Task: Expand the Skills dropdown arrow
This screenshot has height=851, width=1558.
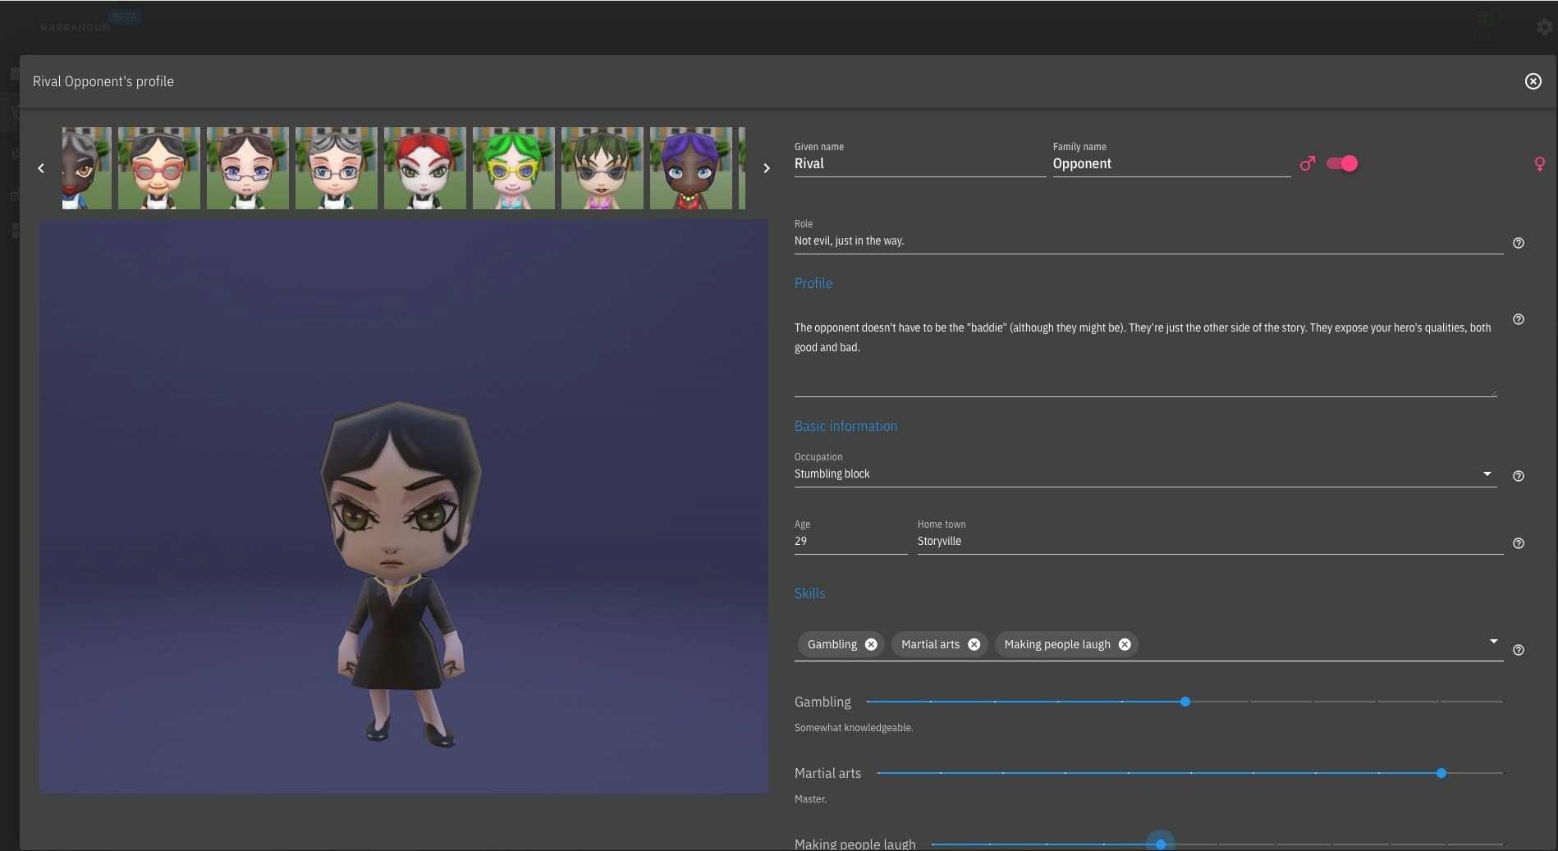Action: point(1493,641)
